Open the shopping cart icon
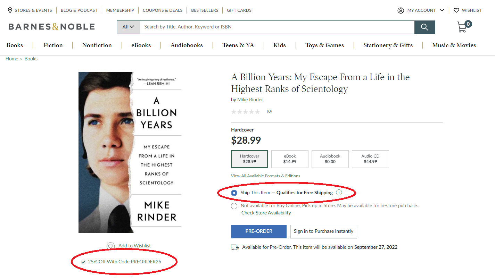Viewport: 495px width, 280px height. [x=462, y=27]
